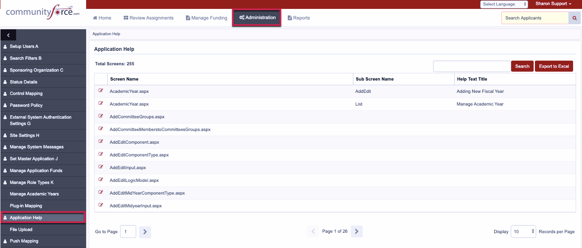Click the Export to Excel button

click(x=554, y=66)
